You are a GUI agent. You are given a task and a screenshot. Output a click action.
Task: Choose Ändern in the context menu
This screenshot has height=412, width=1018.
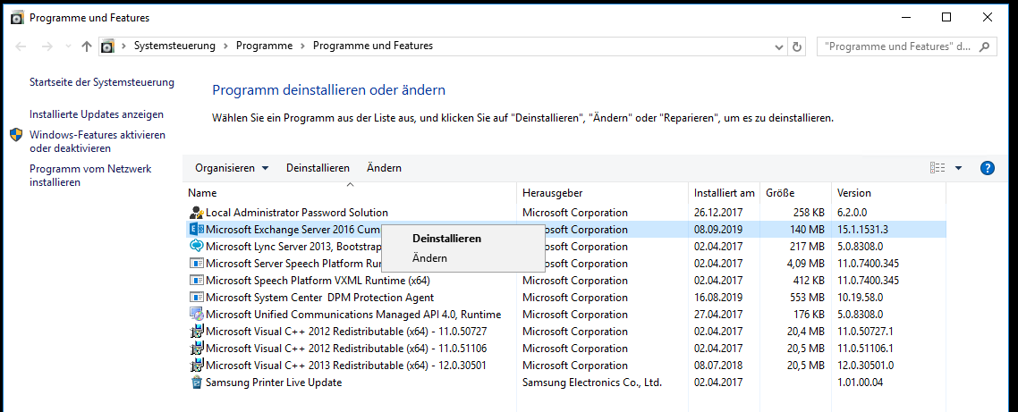pos(429,258)
